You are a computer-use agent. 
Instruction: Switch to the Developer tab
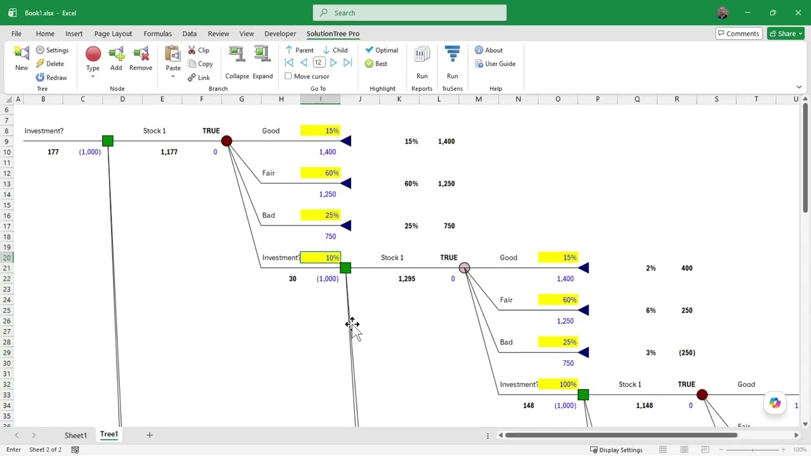coord(280,34)
